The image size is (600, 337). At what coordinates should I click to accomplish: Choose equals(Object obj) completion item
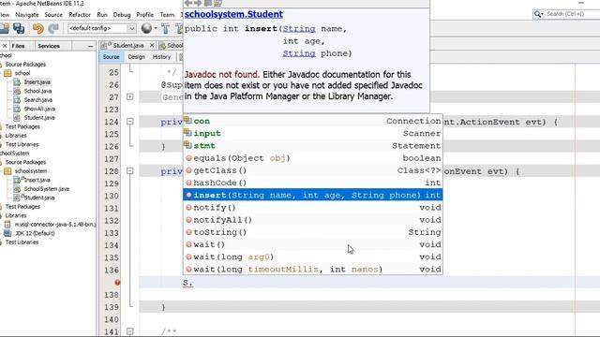point(312,158)
